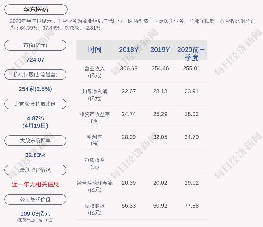The width and height of the screenshot is (263, 227).
Task: Open the 北向资金持股比例 panel
Action: [x=35, y=104]
